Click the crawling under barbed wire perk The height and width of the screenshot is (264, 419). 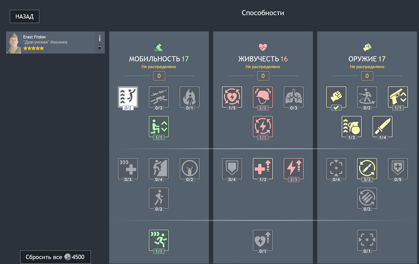(x=159, y=97)
